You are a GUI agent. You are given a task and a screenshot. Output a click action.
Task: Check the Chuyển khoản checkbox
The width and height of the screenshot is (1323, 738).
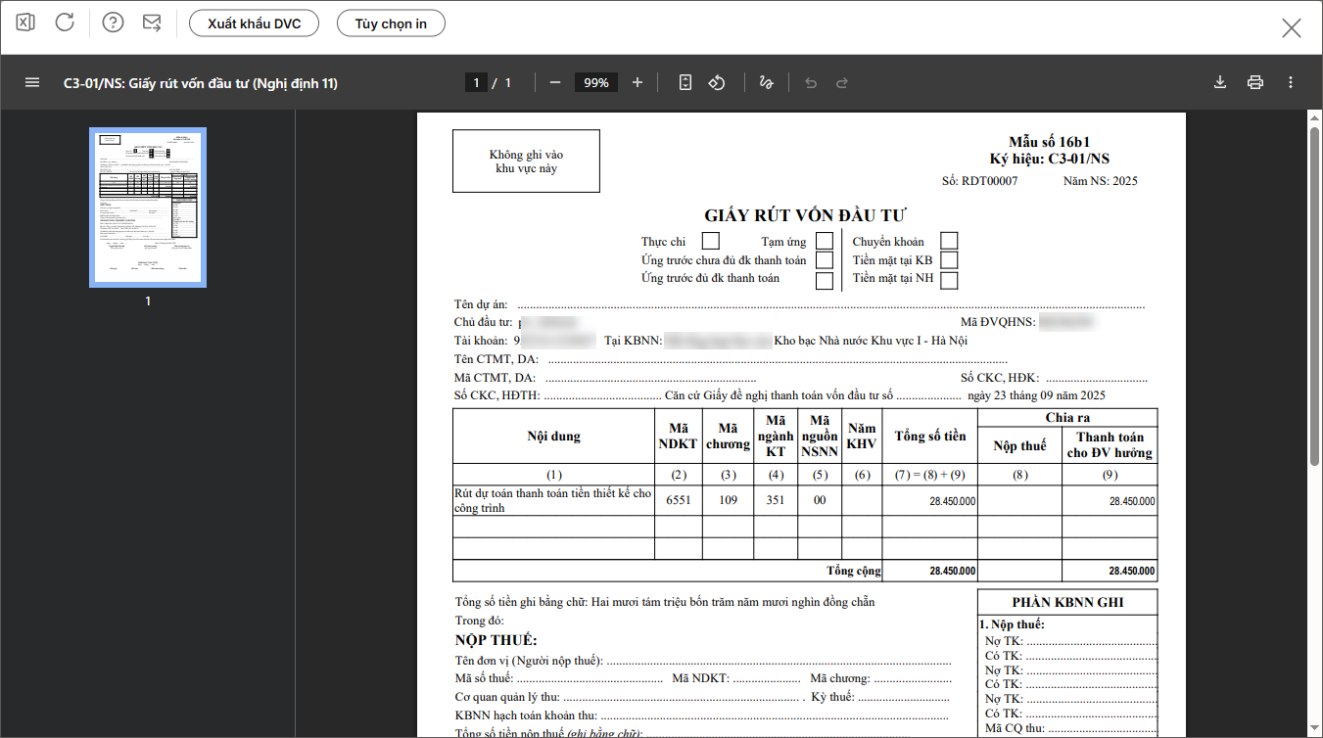pyautogui.click(x=949, y=241)
